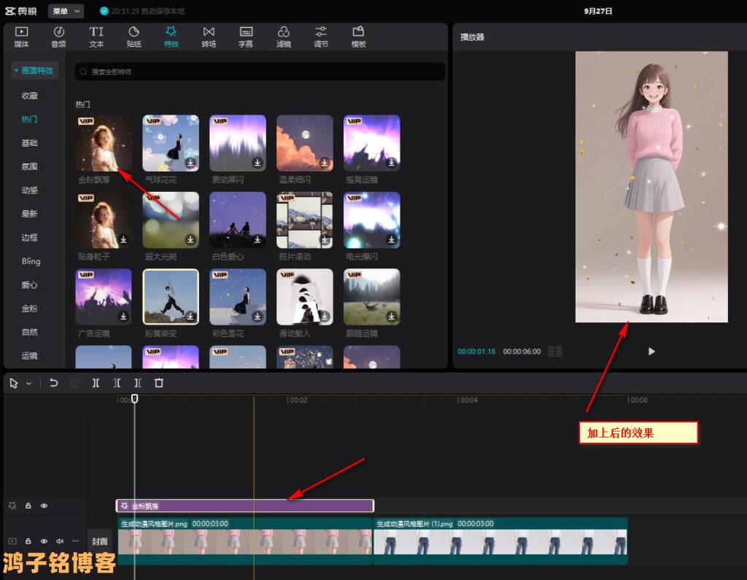Image resolution: width=747 pixels, height=580 pixels.
Task: Play the preview in the player
Action: pyautogui.click(x=651, y=352)
